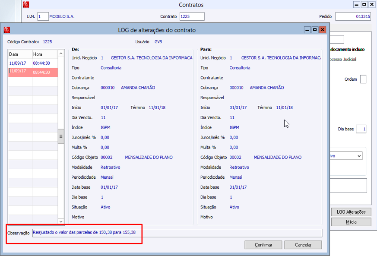Open LOG Alterações in Contratos window
This screenshot has width=377, height=256.
(351, 212)
